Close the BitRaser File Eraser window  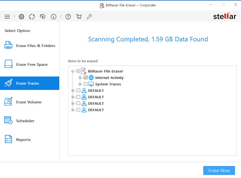(x=235, y=5)
